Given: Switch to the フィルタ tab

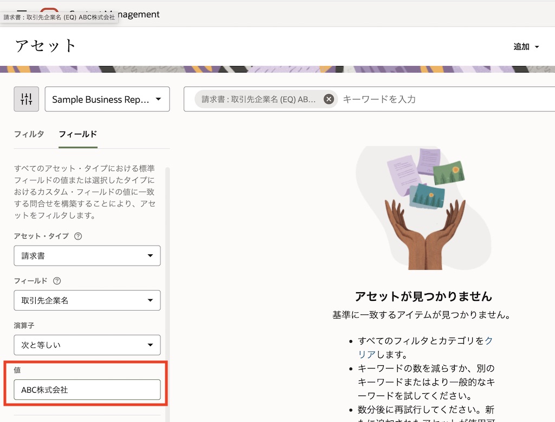Looking at the screenshot, I should pos(29,134).
